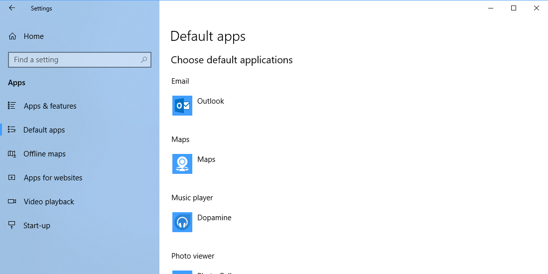Open Offline maps settings
The image size is (548, 274).
point(80,154)
